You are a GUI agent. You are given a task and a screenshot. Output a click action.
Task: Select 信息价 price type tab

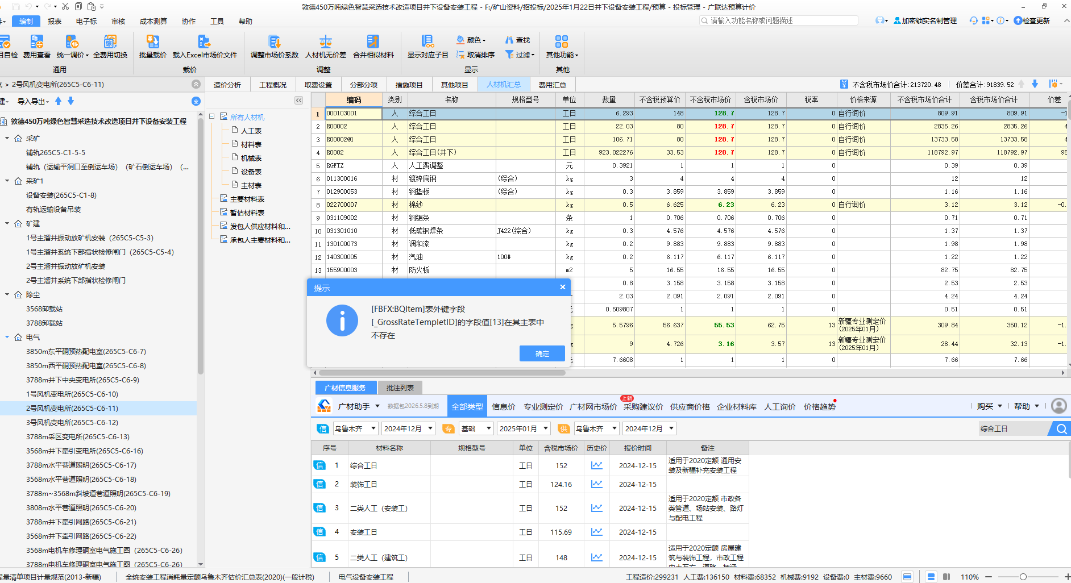tap(504, 407)
